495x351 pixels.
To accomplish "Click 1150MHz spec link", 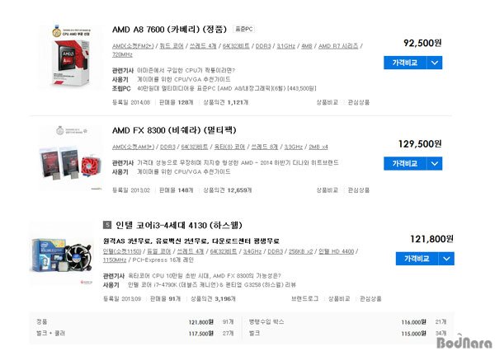I will (x=115, y=260).
